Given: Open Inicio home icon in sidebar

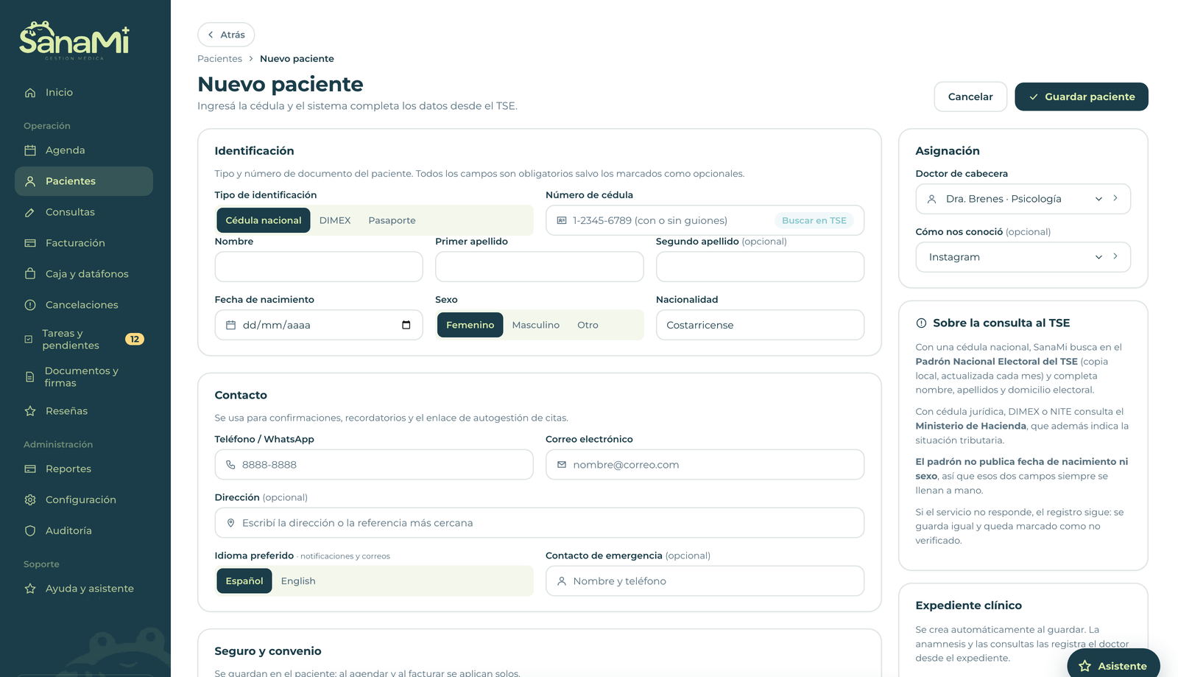Looking at the screenshot, I should 30,93.
